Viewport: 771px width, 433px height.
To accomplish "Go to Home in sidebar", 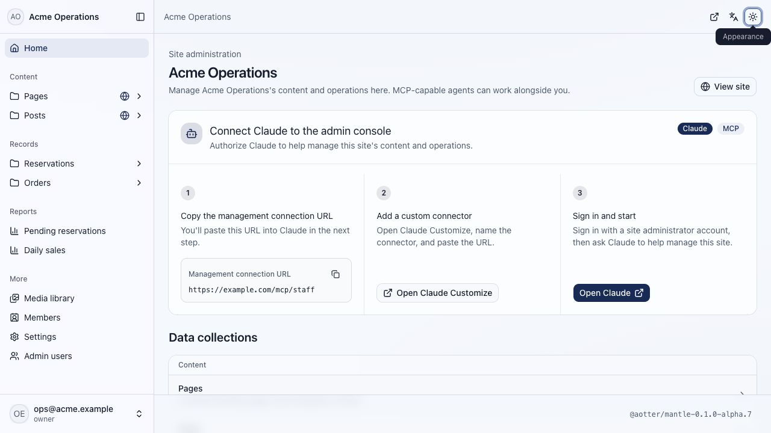I will [76, 48].
